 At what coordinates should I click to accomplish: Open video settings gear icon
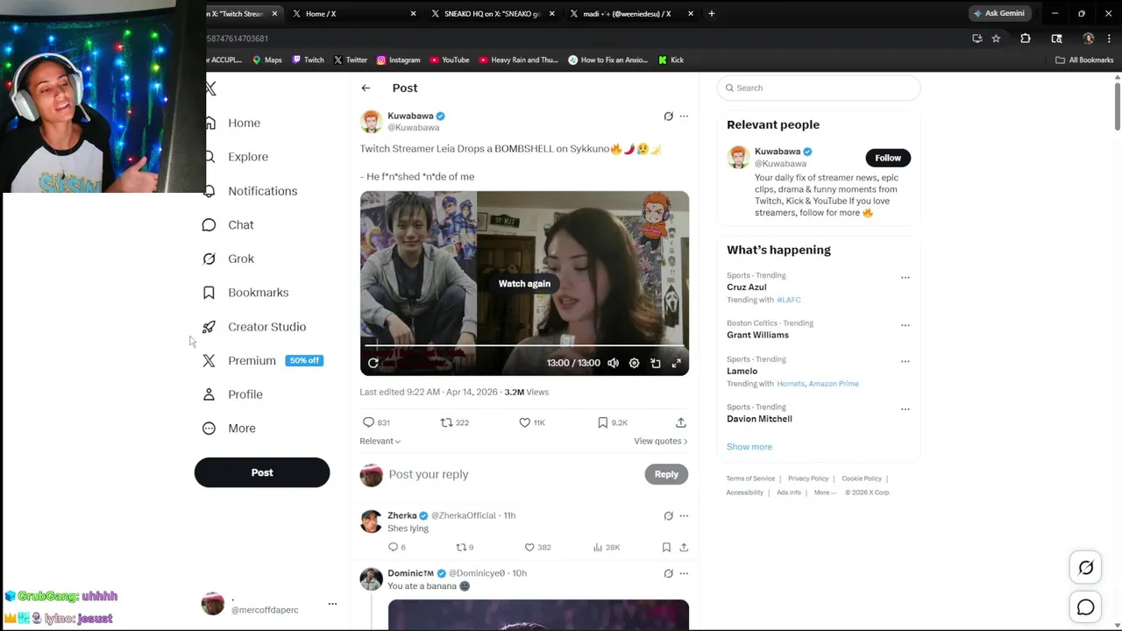(x=634, y=363)
